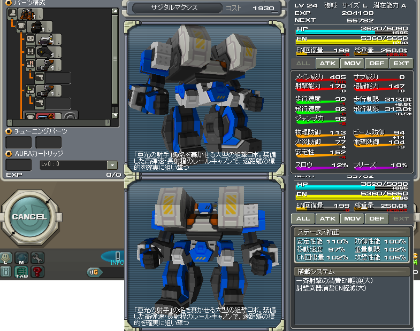Open the globe M map icon
The height and width of the screenshot is (331, 420).
21,258
